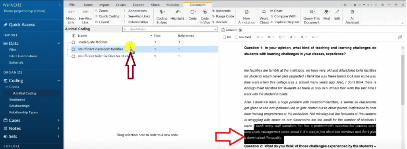Open the Word Cloud visualization
The image size is (407, 149).
click(x=264, y=17)
